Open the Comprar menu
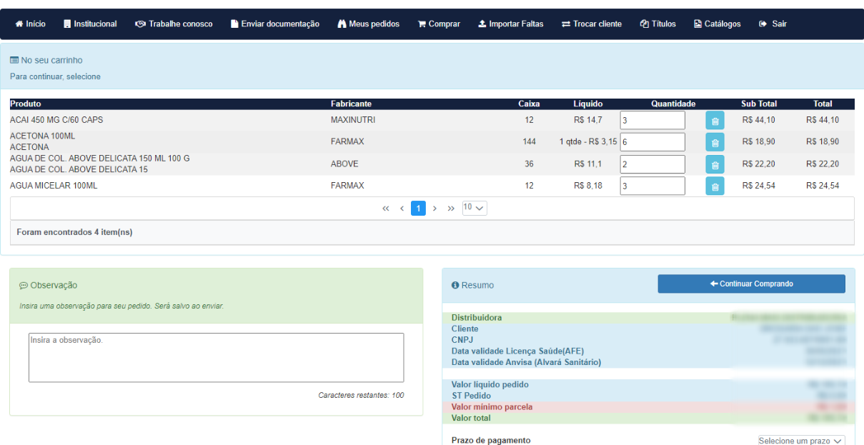The height and width of the screenshot is (445, 864). 439,24
